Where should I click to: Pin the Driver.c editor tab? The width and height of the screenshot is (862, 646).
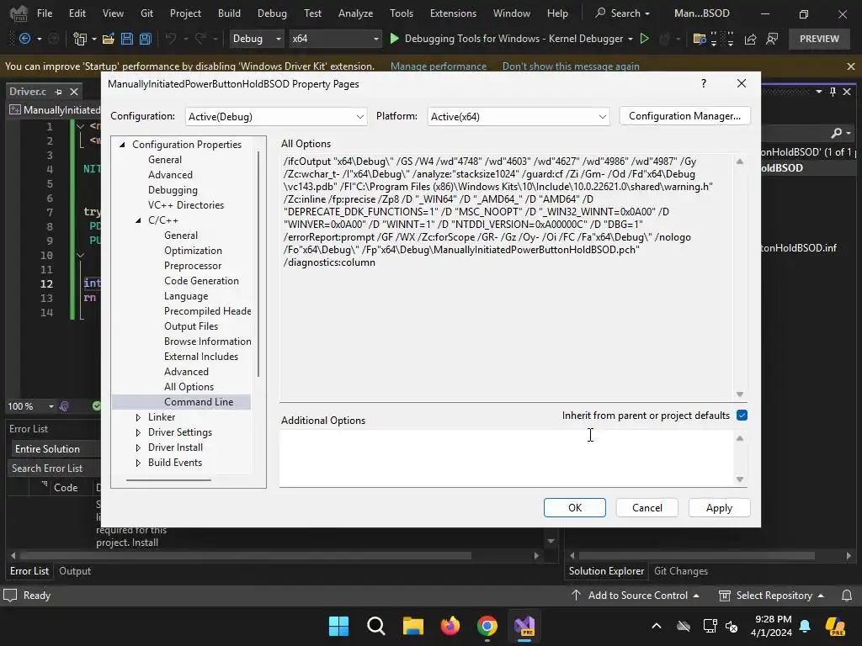point(58,92)
